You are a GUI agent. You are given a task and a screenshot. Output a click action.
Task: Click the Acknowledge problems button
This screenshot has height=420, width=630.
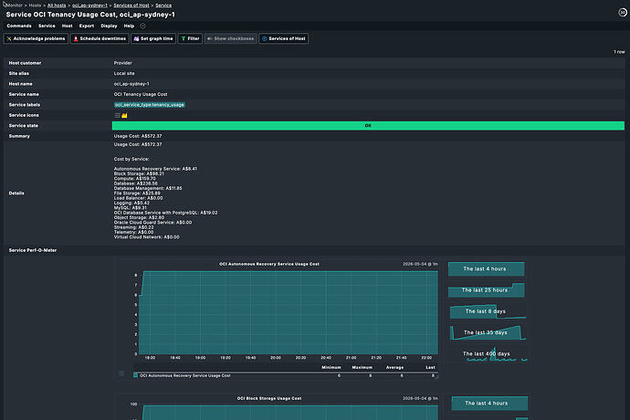point(36,38)
